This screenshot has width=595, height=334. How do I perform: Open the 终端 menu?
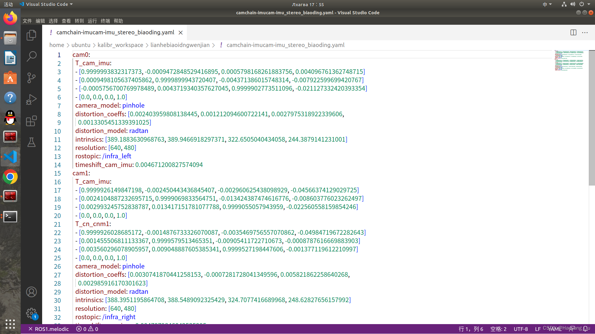click(105, 21)
